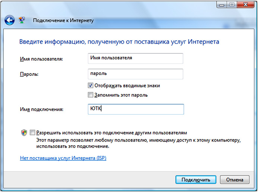Cancel with the 'Отмена' button
The image size is (258, 192).
tap(235, 180)
